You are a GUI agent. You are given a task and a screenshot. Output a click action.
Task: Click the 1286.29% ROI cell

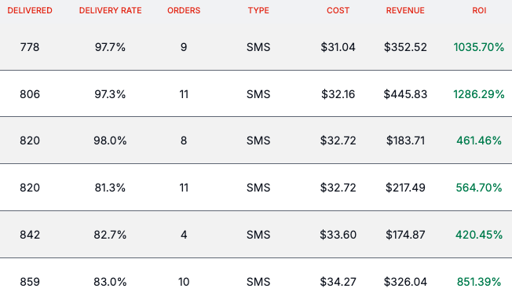pos(479,94)
